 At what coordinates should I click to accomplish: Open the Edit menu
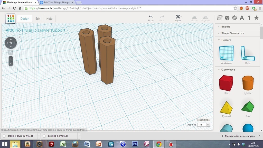(38, 19)
